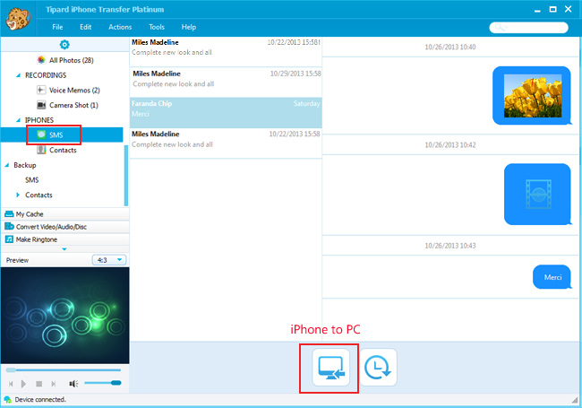Click the preview video thumbnail
The image size is (582, 408).
65,315
